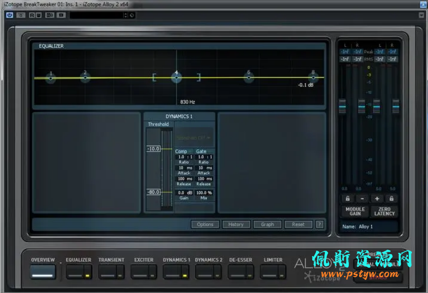
Task: Click the A/B compare settings icon
Action: click(50, 15)
